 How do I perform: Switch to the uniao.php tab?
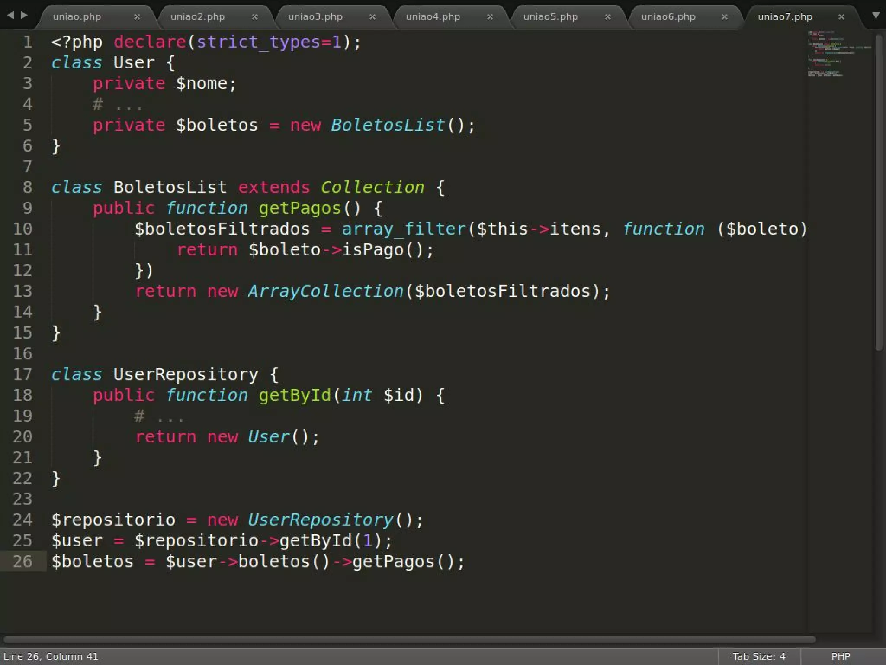click(x=77, y=17)
